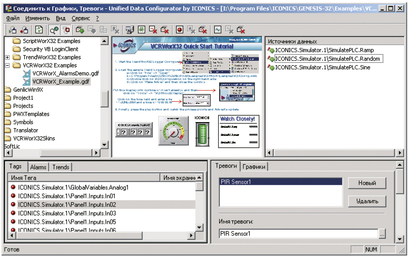Open the Файл menu

click(x=13, y=18)
